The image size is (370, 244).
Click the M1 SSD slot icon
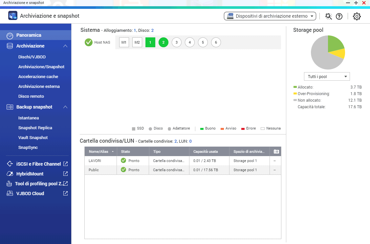pyautogui.click(x=124, y=42)
